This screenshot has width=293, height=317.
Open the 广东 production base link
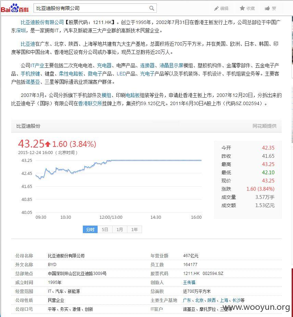[187, 300]
